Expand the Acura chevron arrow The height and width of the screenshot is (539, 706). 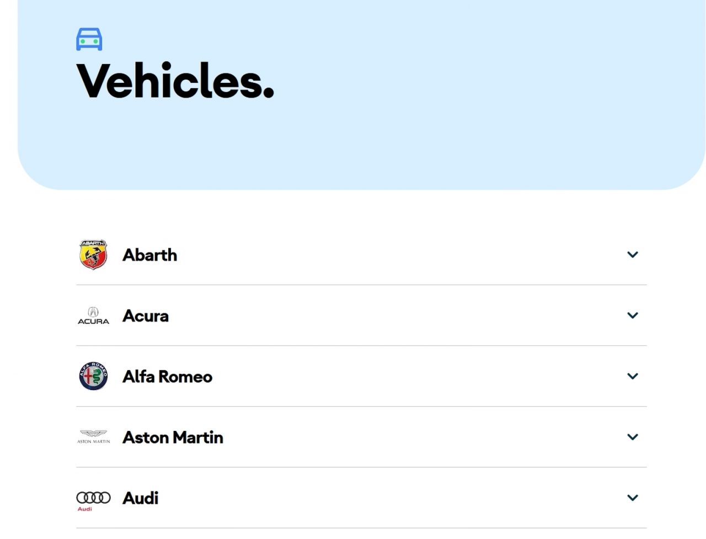tap(633, 316)
